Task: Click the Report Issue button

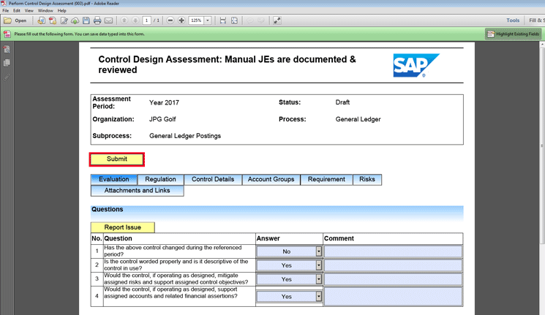Action: click(x=123, y=227)
